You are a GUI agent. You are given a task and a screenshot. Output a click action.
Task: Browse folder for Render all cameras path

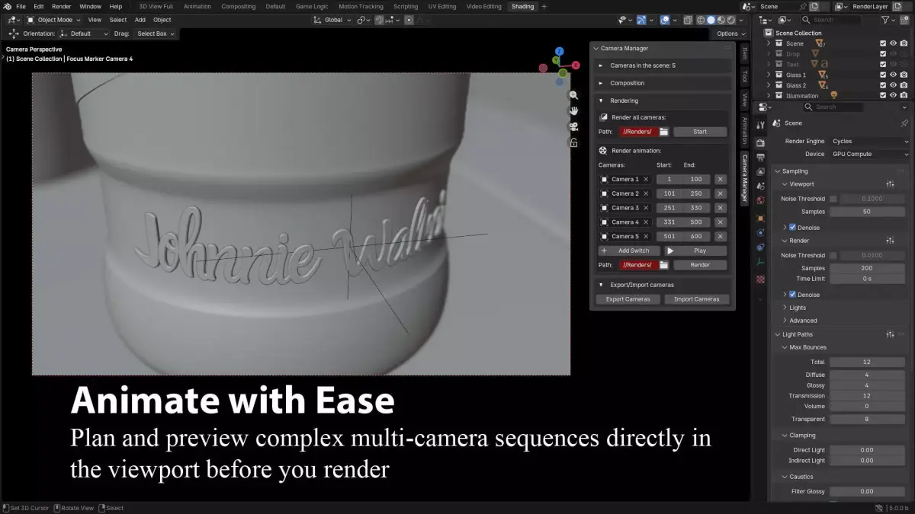663,132
